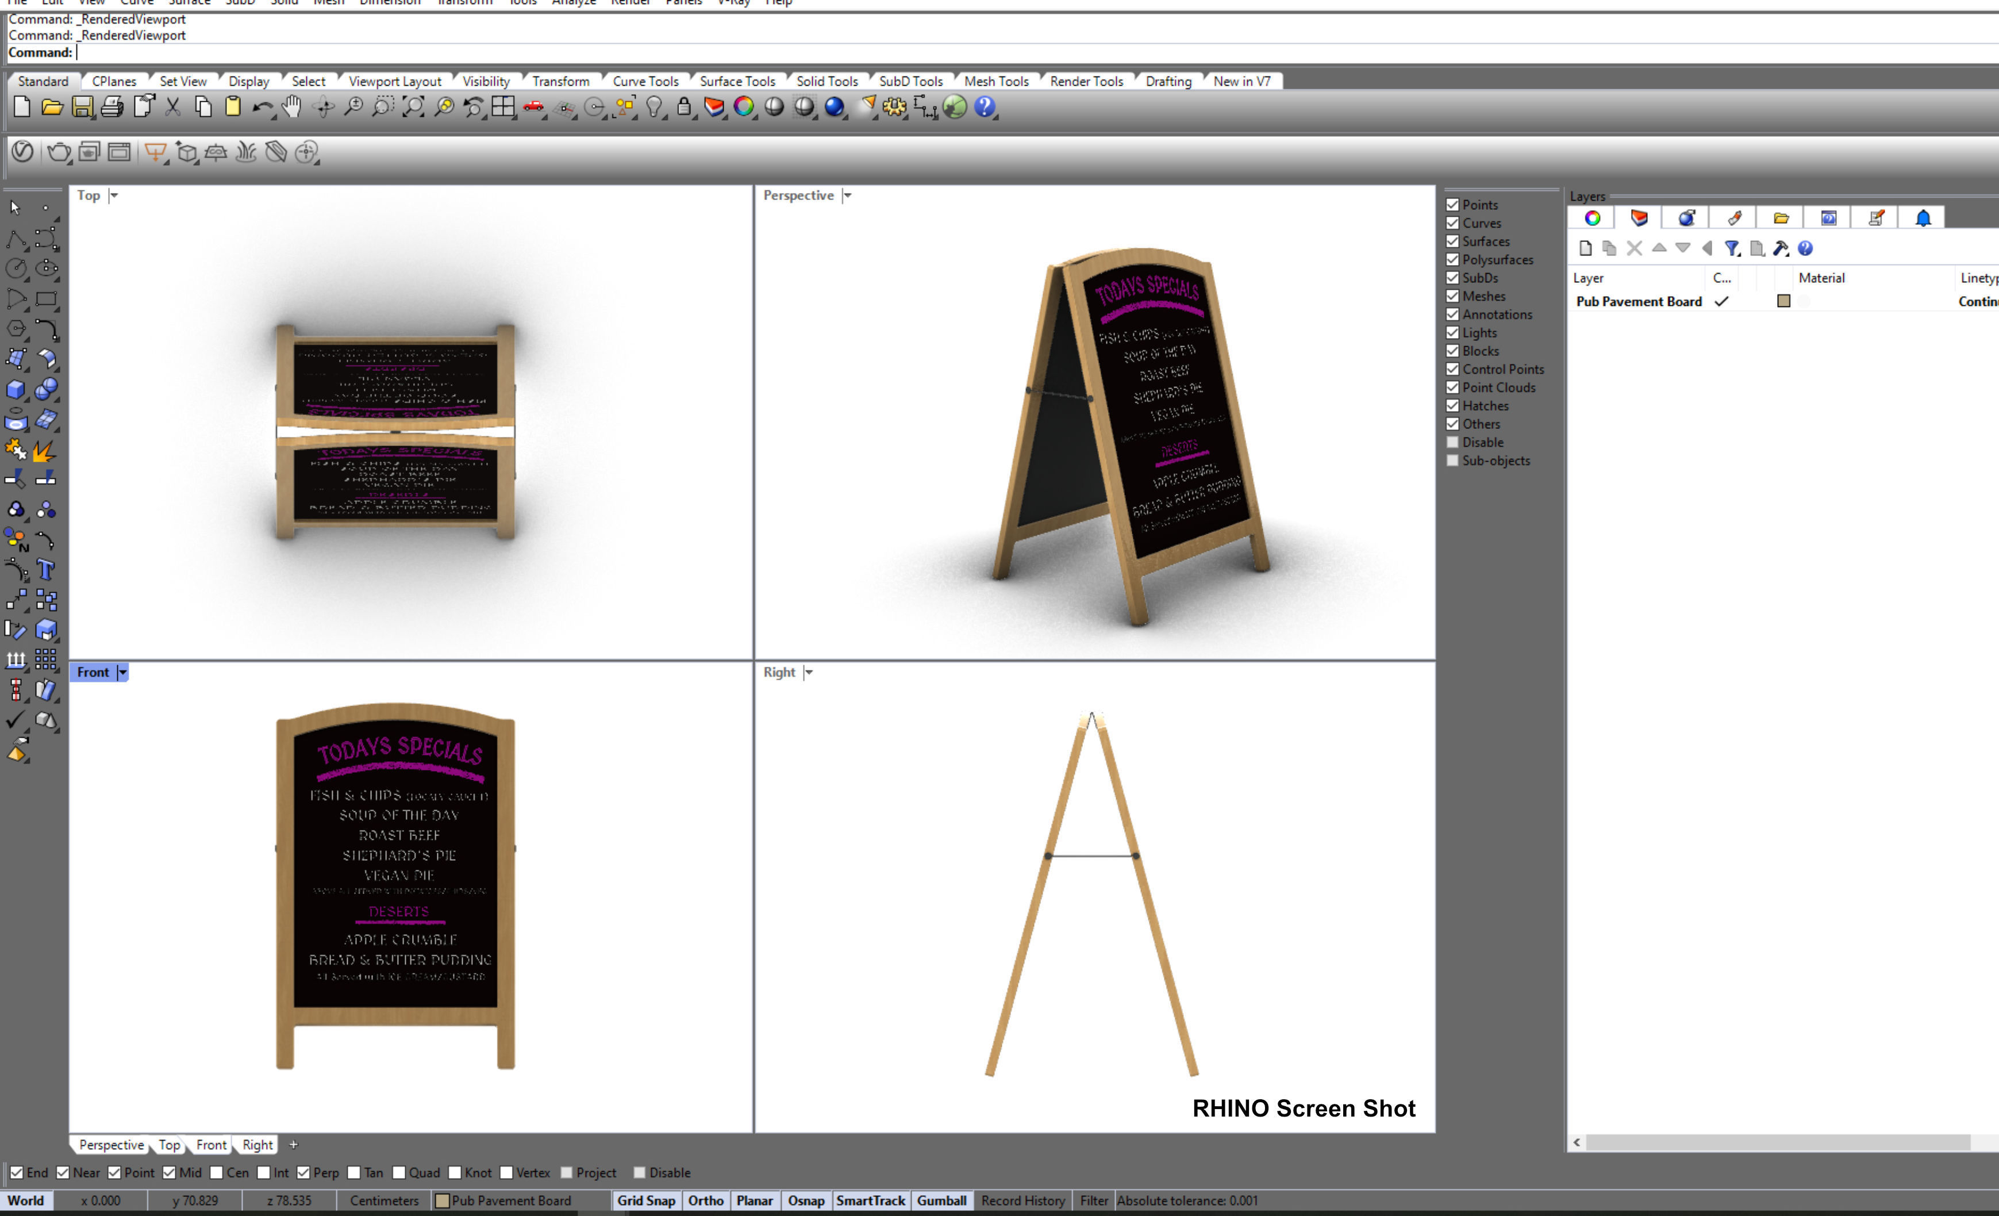Toggle the Grid Snap status button
The image size is (1999, 1216).
[646, 1200]
